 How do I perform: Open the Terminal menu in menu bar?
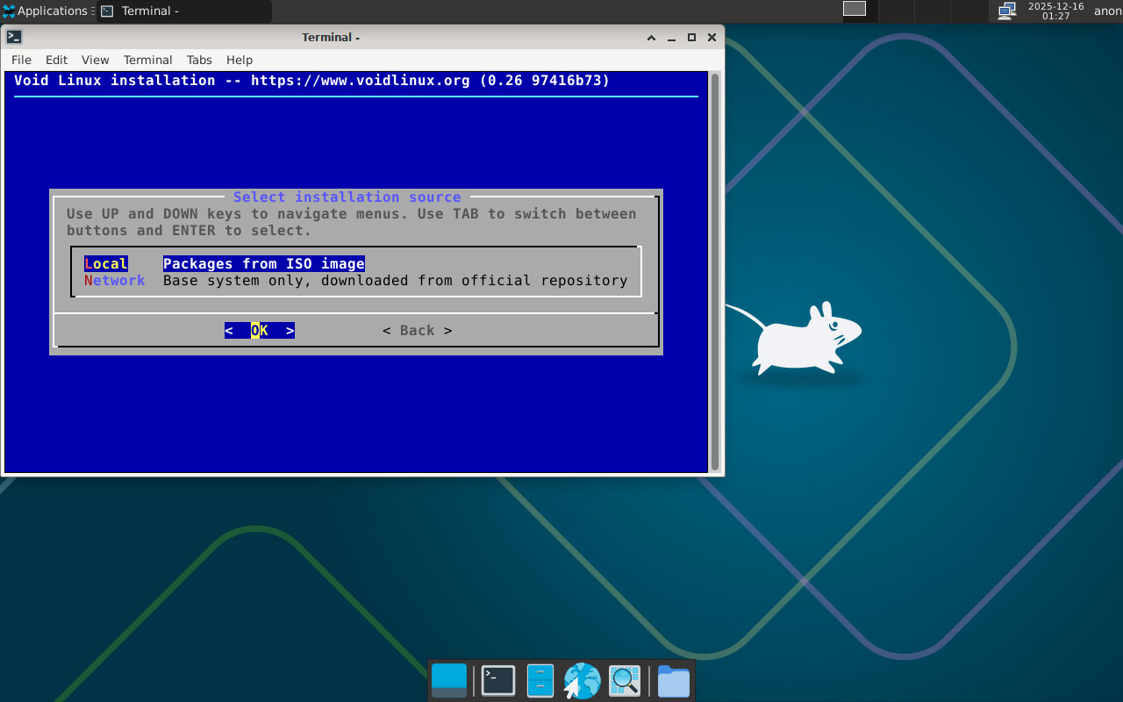(147, 60)
